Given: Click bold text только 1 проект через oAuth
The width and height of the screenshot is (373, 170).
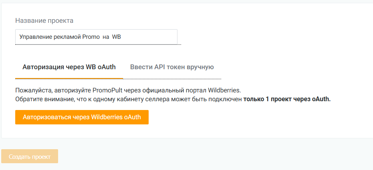Looking at the screenshot, I should click(287, 99).
